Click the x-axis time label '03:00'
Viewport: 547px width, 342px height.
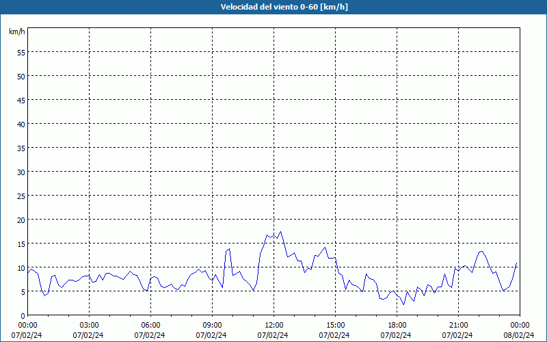pyautogui.click(x=89, y=326)
